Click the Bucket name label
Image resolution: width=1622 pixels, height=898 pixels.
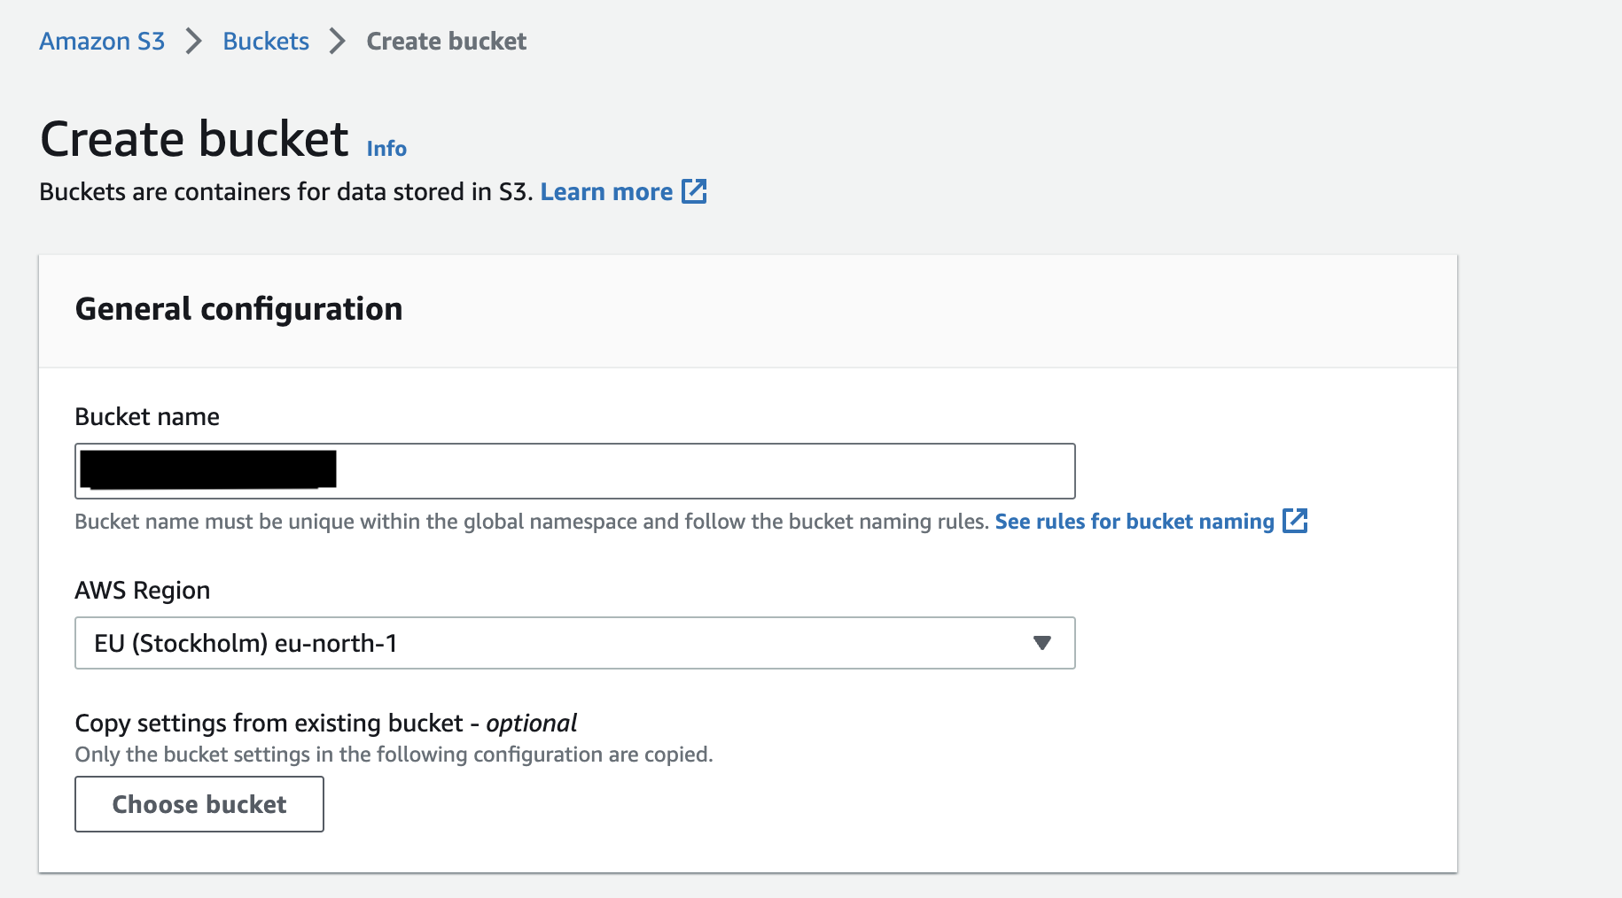[x=147, y=417]
